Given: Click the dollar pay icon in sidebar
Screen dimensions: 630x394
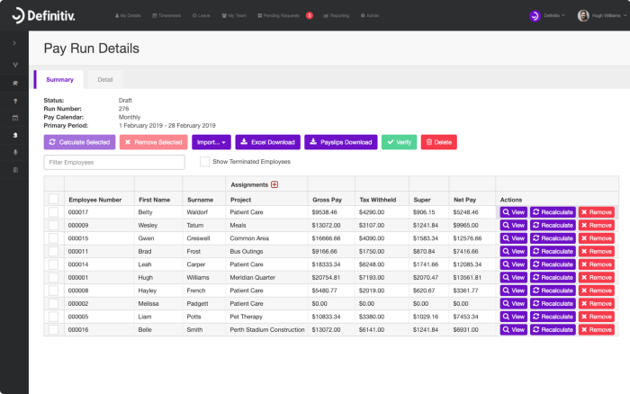Looking at the screenshot, I should point(15,135).
